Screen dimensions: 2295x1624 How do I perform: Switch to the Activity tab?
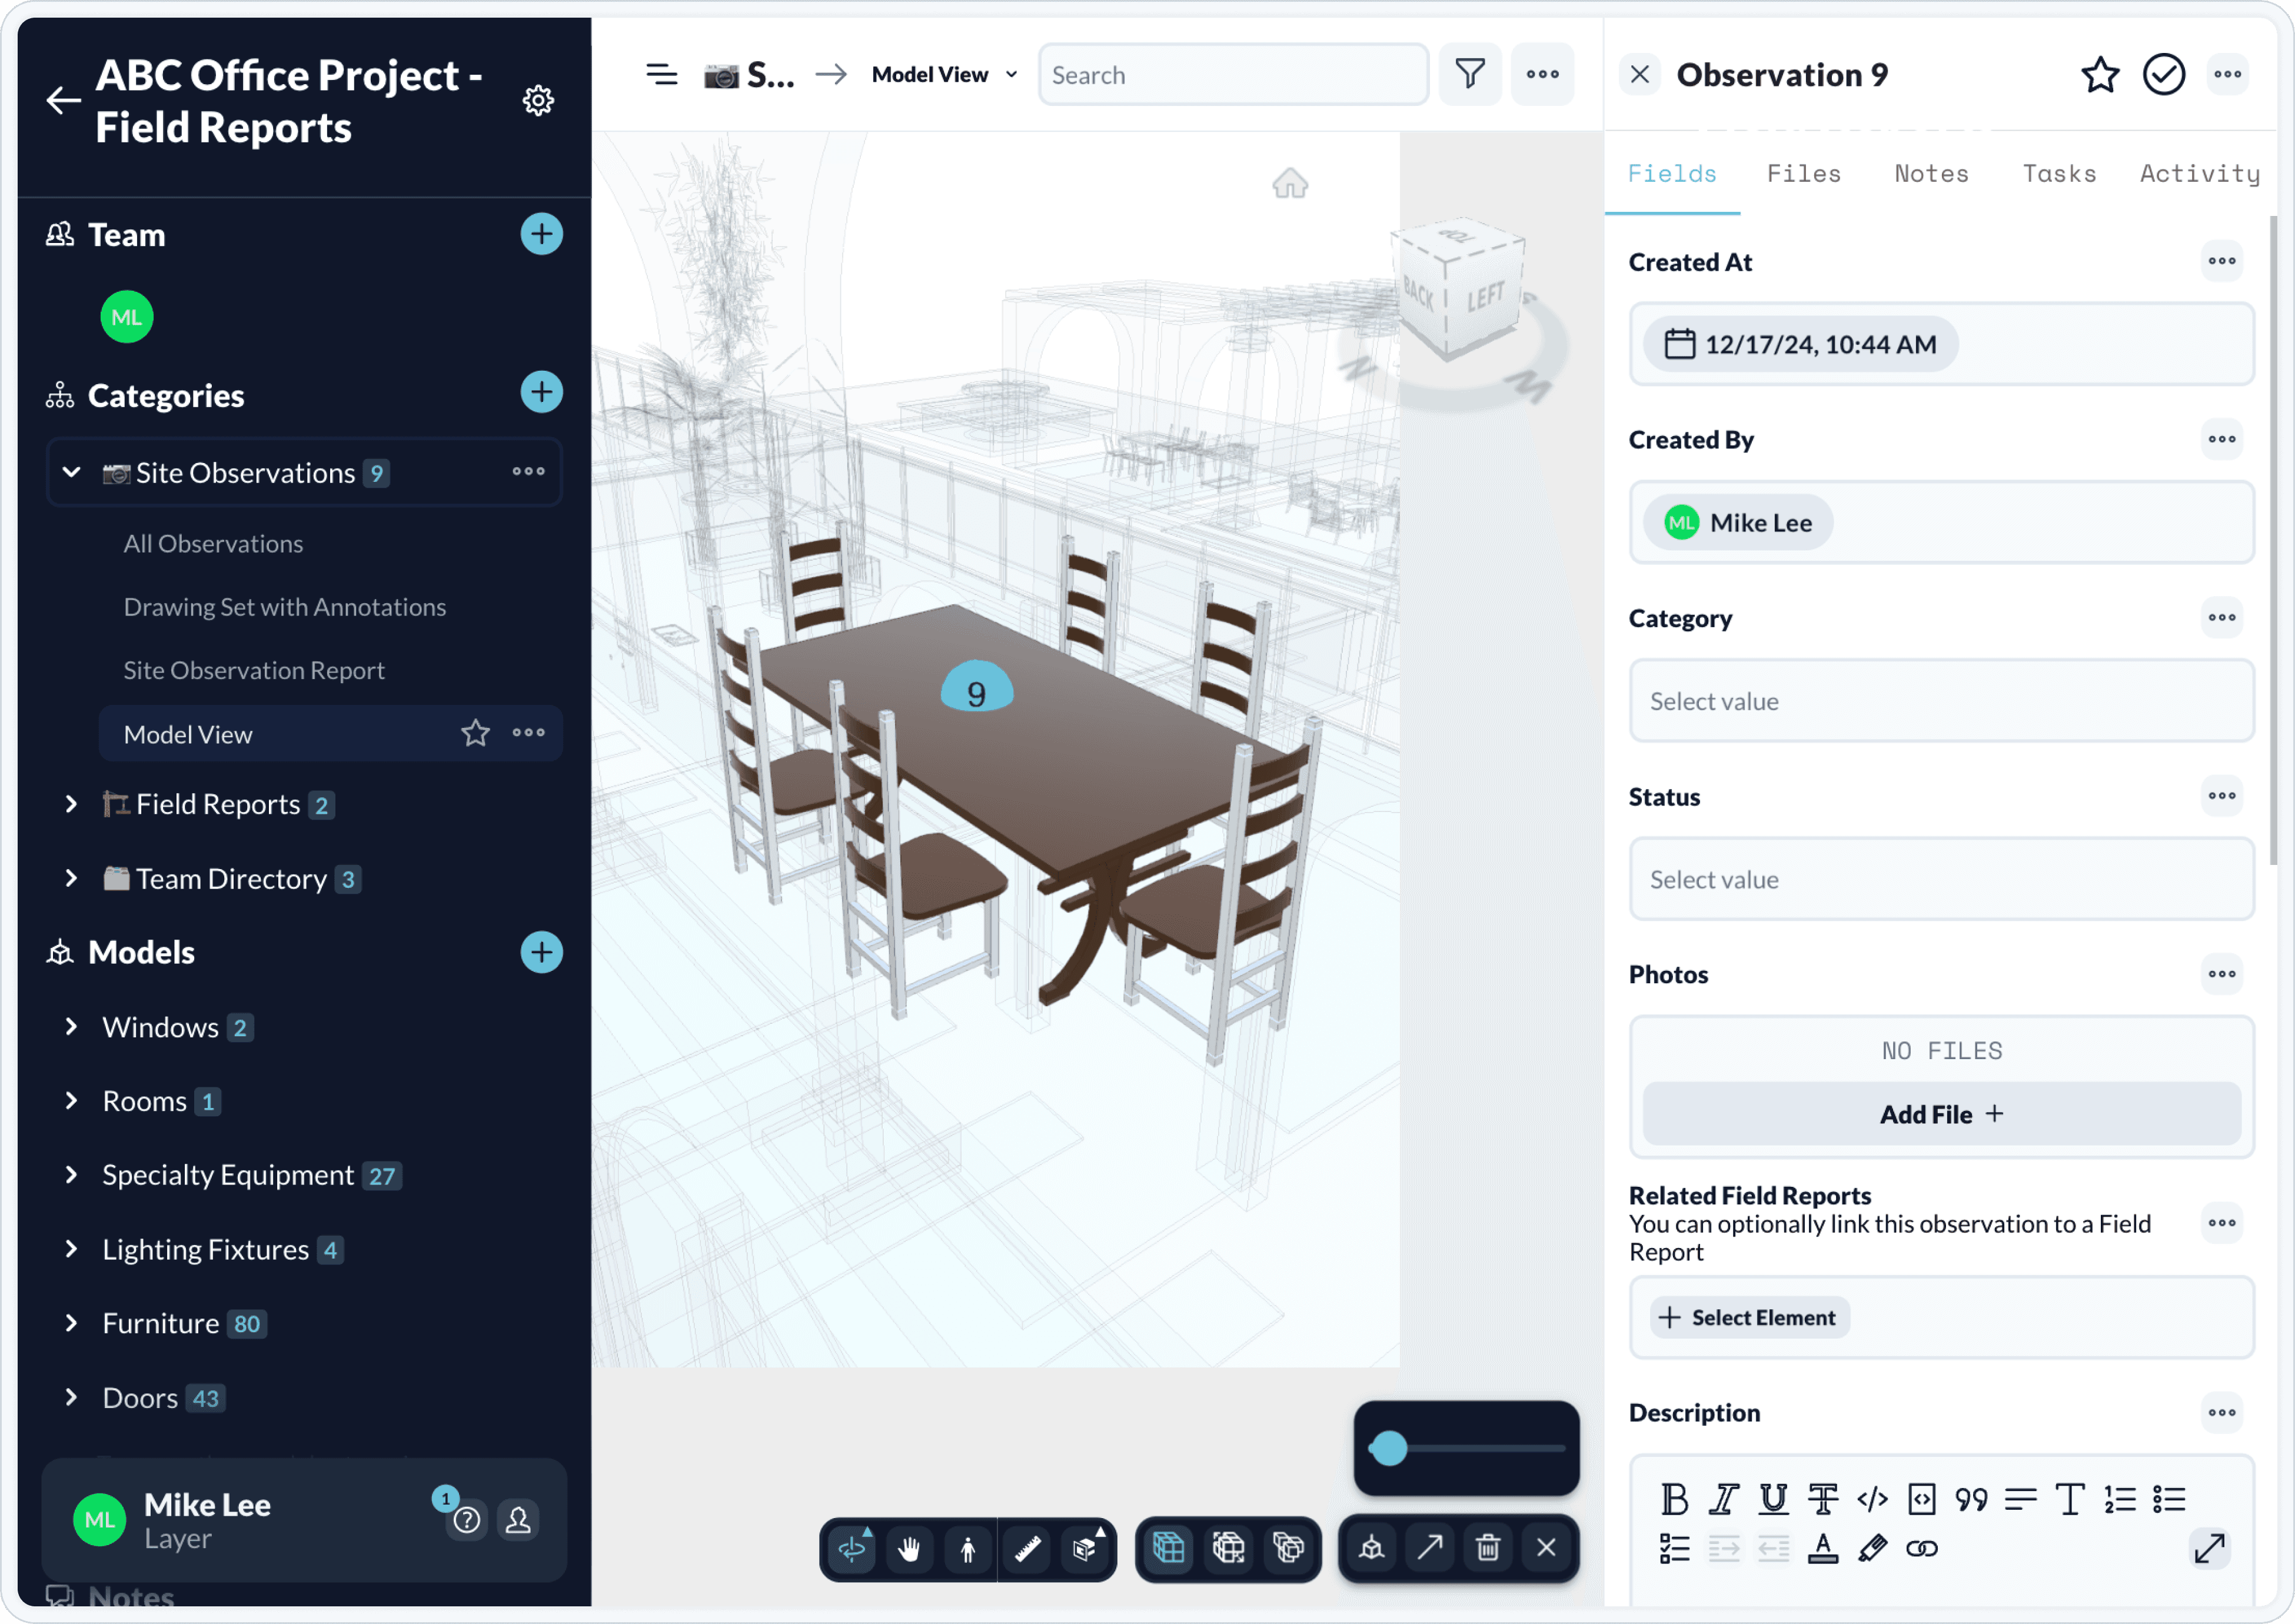pos(2199,173)
